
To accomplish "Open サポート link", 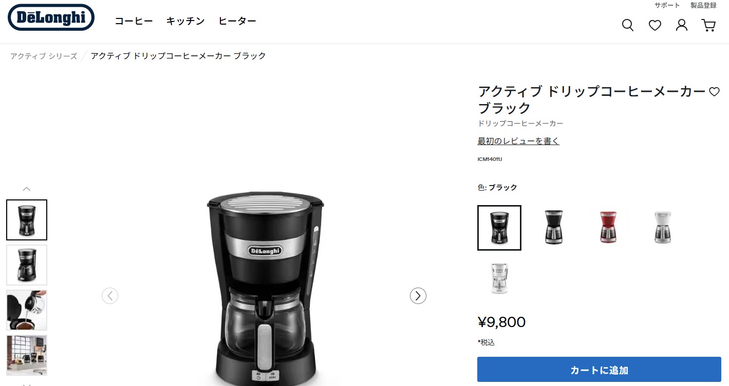I will tap(667, 5).
